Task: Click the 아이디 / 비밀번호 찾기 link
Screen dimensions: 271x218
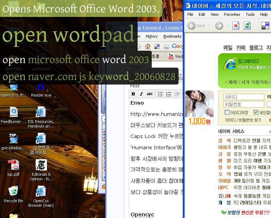Action: coord(243,120)
